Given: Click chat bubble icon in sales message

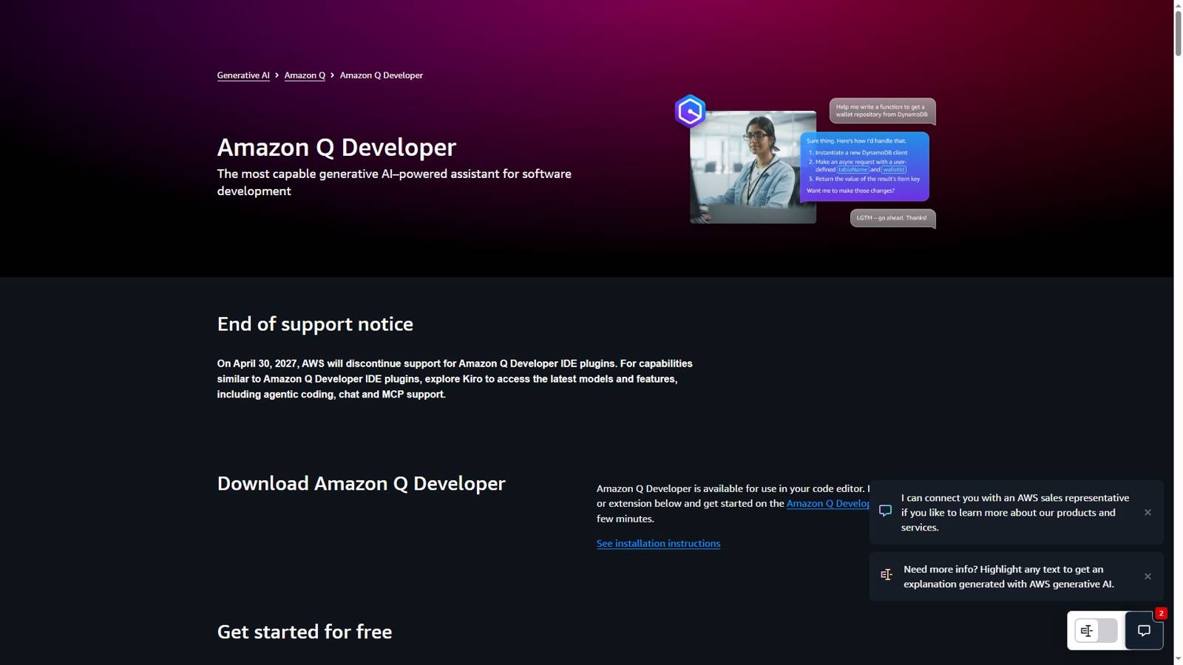Looking at the screenshot, I should [885, 511].
